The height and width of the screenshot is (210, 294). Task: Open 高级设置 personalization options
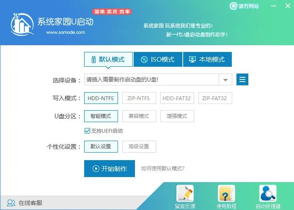click(x=139, y=147)
